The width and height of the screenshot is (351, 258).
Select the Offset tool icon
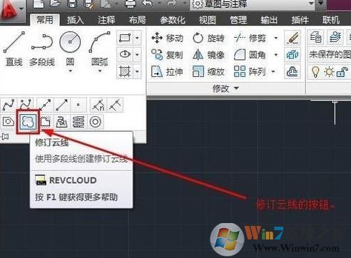pos(292,71)
